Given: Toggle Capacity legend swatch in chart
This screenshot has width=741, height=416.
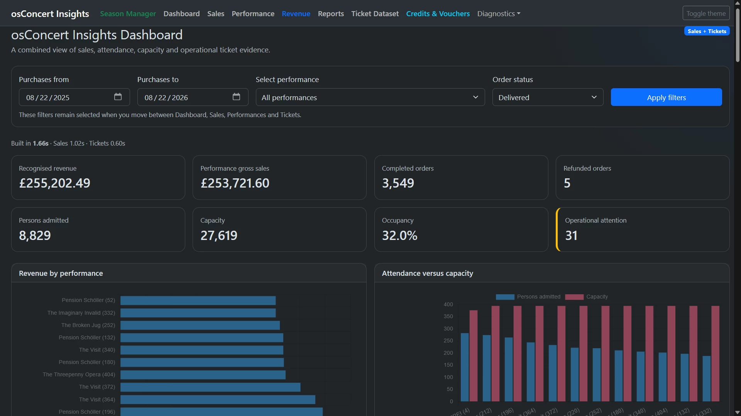Looking at the screenshot, I should 574,297.
